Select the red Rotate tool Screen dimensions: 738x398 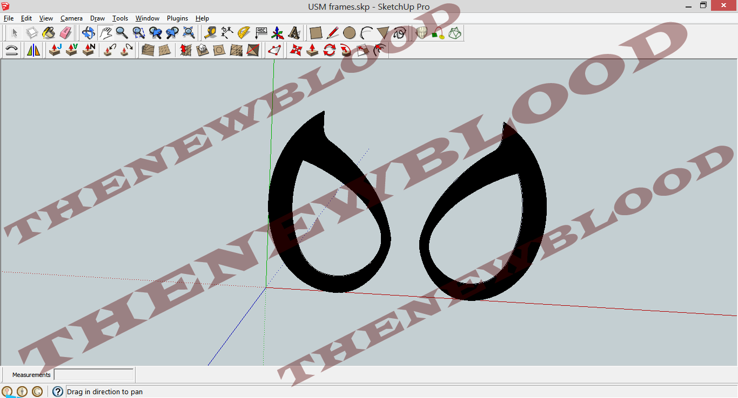pyautogui.click(x=329, y=50)
